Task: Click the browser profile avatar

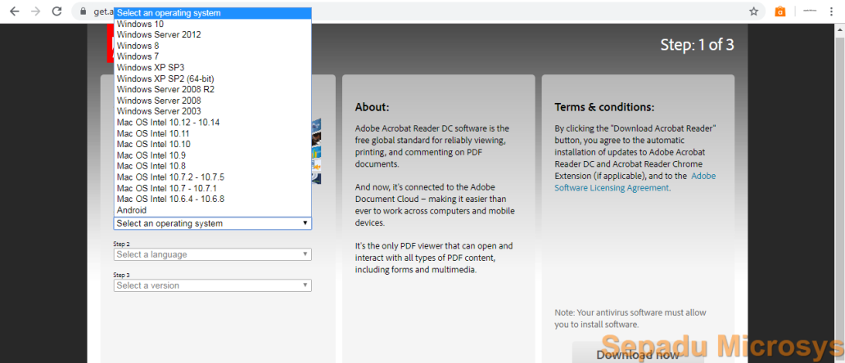Action: pyautogui.click(x=810, y=11)
